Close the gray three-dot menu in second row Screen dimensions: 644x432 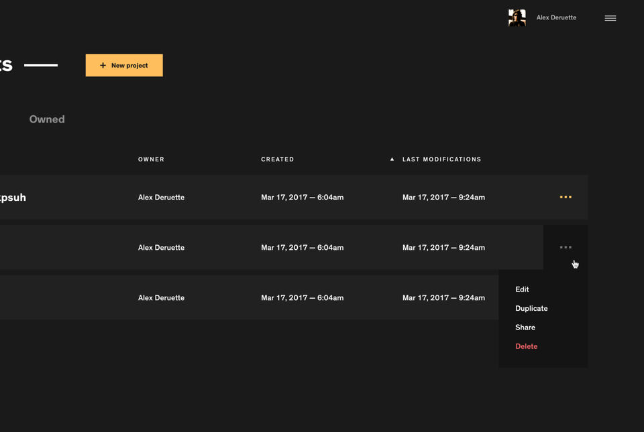(566, 247)
